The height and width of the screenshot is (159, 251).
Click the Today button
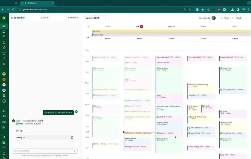(227, 18)
